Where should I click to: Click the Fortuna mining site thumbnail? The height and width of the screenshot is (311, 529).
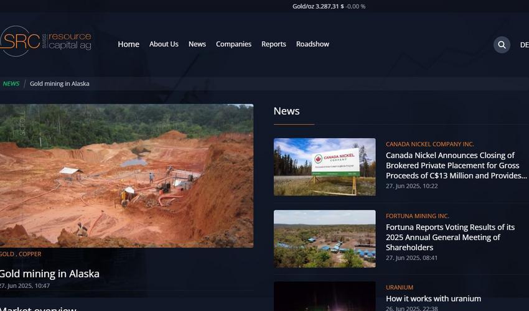[x=324, y=239]
